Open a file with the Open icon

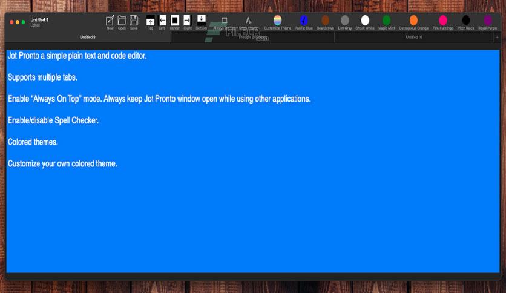point(122,21)
